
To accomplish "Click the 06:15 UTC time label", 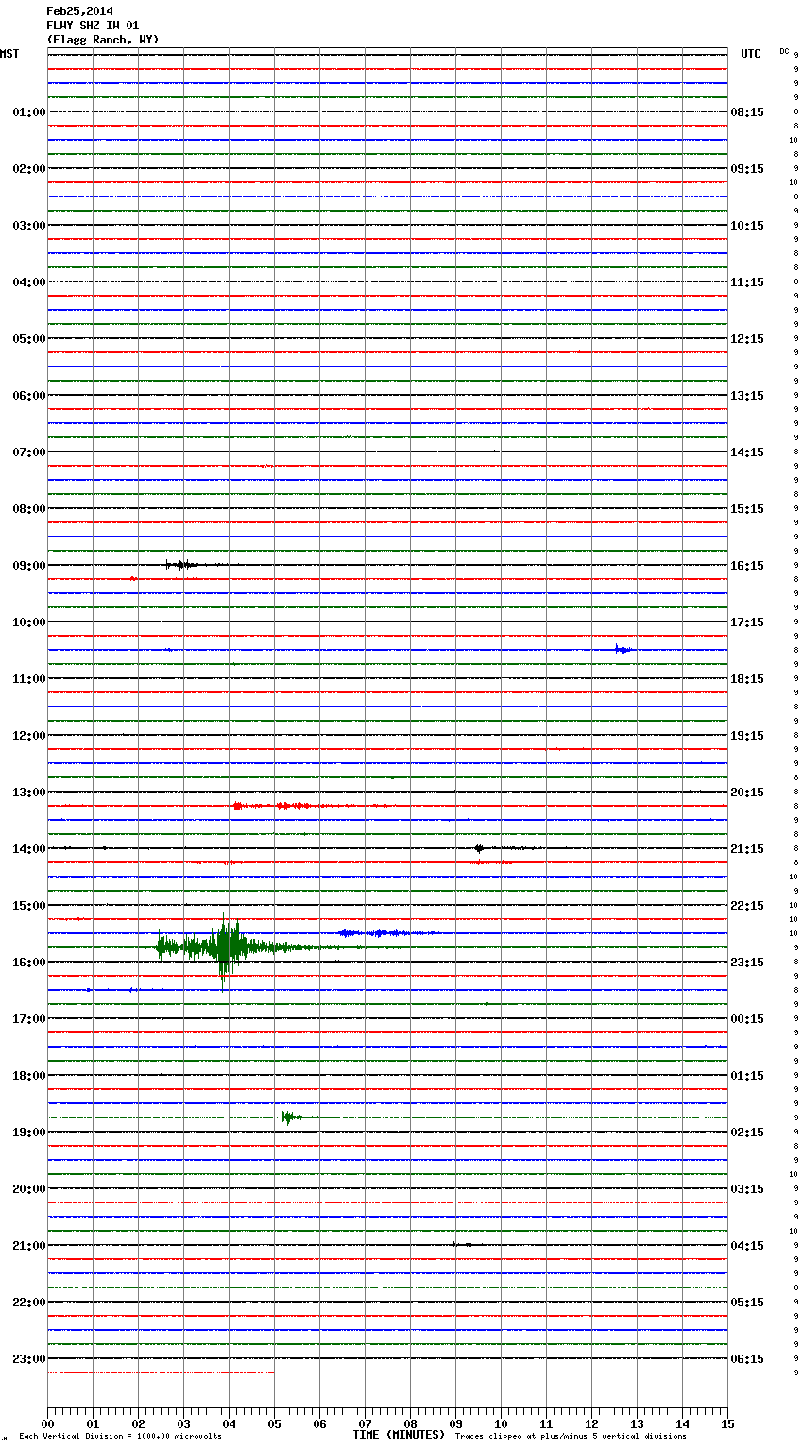I will pos(747,1359).
